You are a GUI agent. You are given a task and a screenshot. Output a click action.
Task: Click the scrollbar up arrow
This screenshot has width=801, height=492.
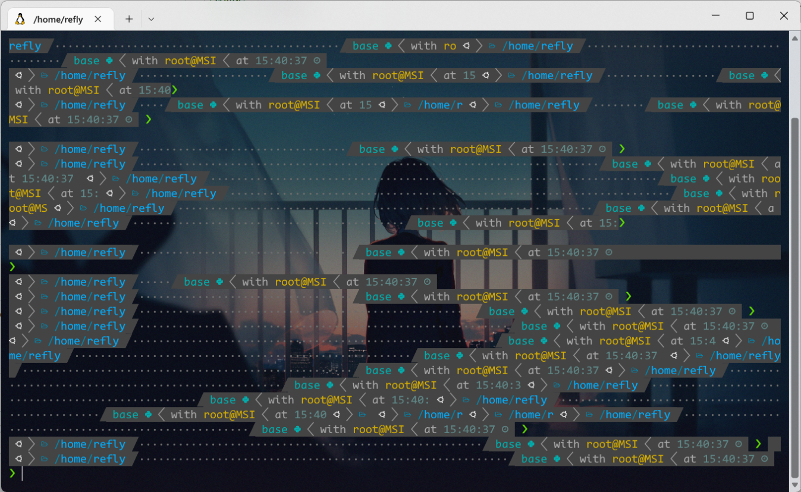pos(794,38)
